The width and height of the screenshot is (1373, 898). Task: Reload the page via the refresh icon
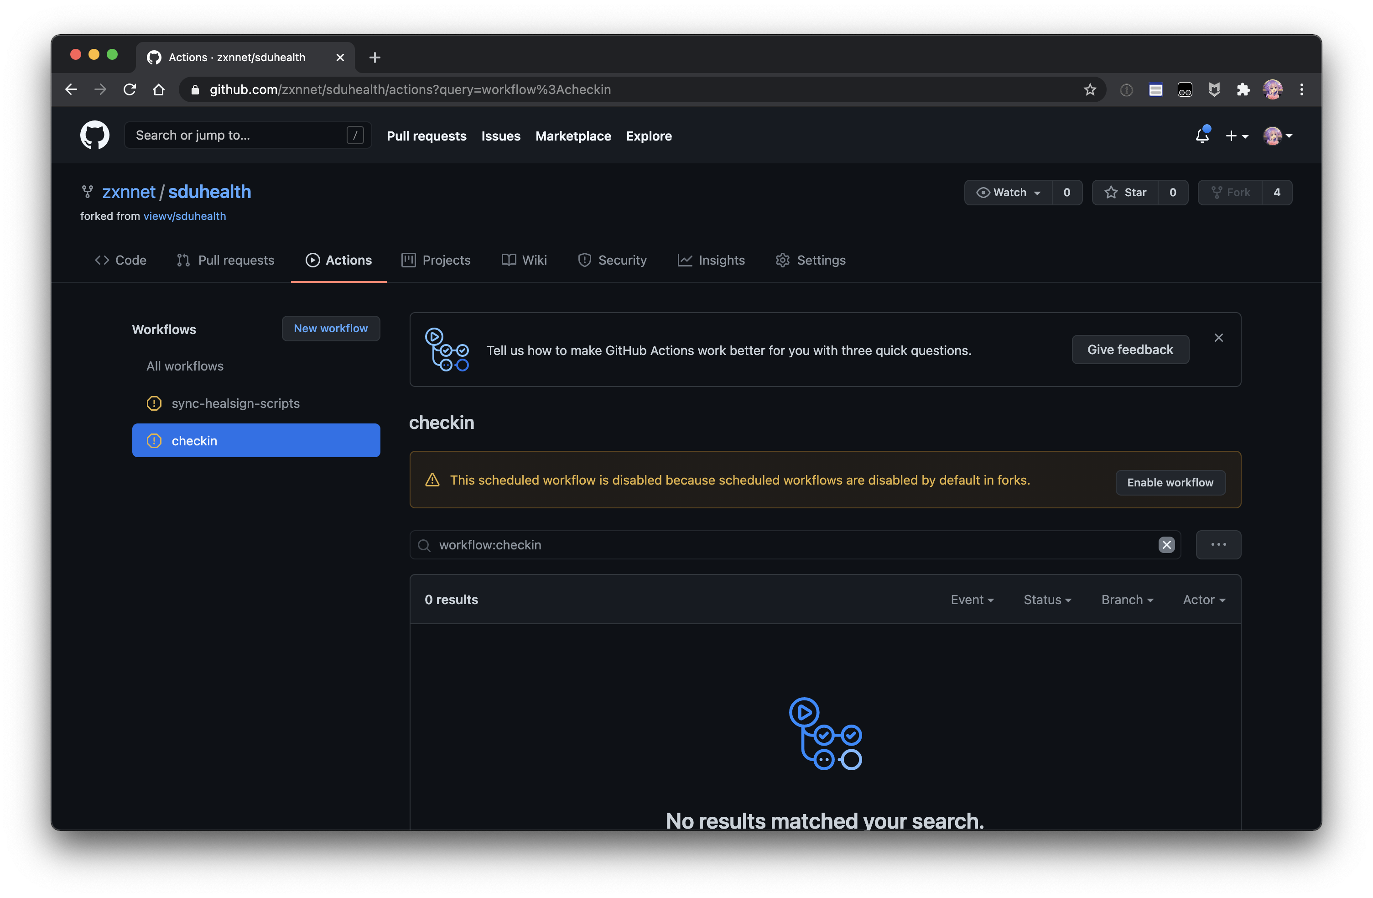click(129, 89)
